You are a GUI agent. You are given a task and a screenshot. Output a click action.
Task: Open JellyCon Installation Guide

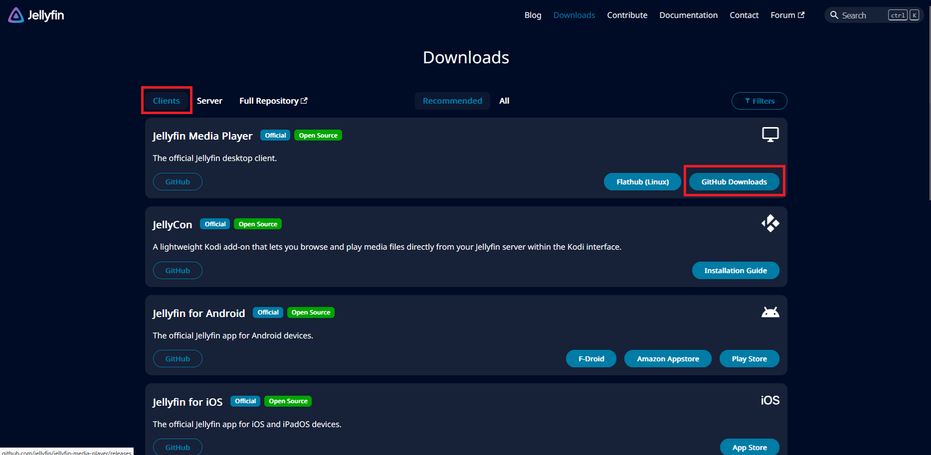click(735, 271)
